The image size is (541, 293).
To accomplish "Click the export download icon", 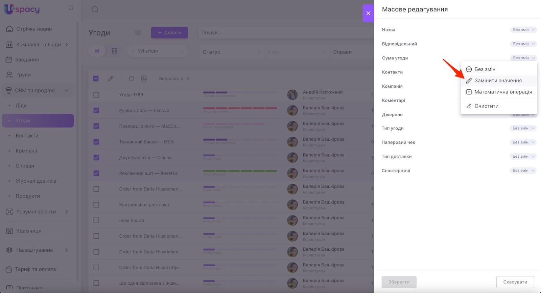I will (x=144, y=78).
